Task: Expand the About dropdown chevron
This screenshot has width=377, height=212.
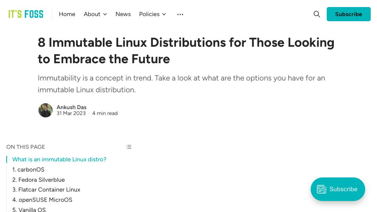Action: coord(105,15)
